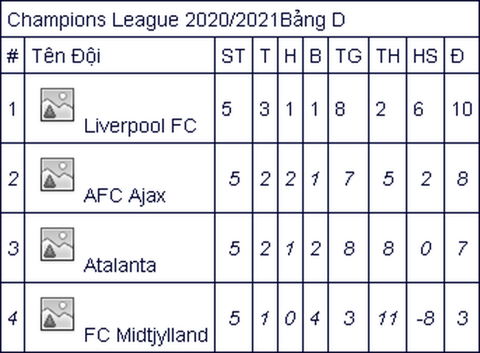Image resolution: width=480 pixels, height=353 pixels.
Task: Click Atalanta's goal difference value 0
Action: point(426,248)
